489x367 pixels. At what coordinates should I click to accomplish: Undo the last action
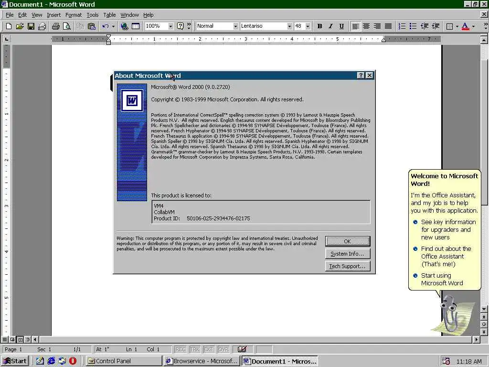(x=106, y=26)
